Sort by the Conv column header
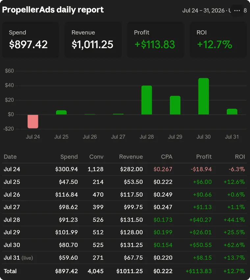 [x=96, y=156]
